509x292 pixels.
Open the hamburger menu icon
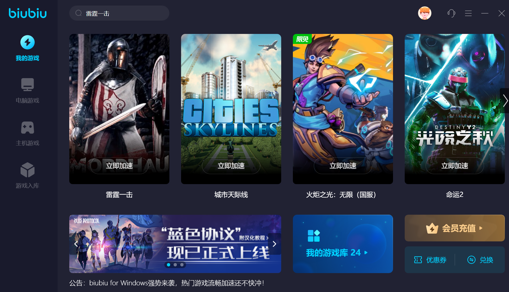click(468, 13)
